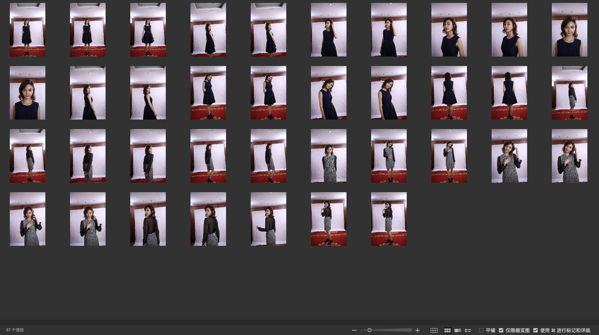Select the first photo in the second row

(x=28, y=93)
